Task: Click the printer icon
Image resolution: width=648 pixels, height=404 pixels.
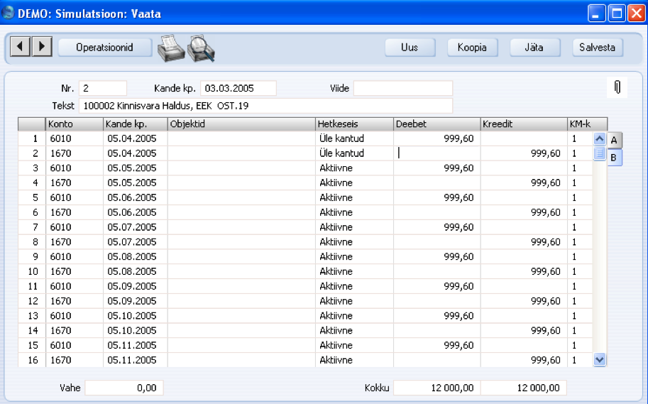Action: [x=170, y=48]
